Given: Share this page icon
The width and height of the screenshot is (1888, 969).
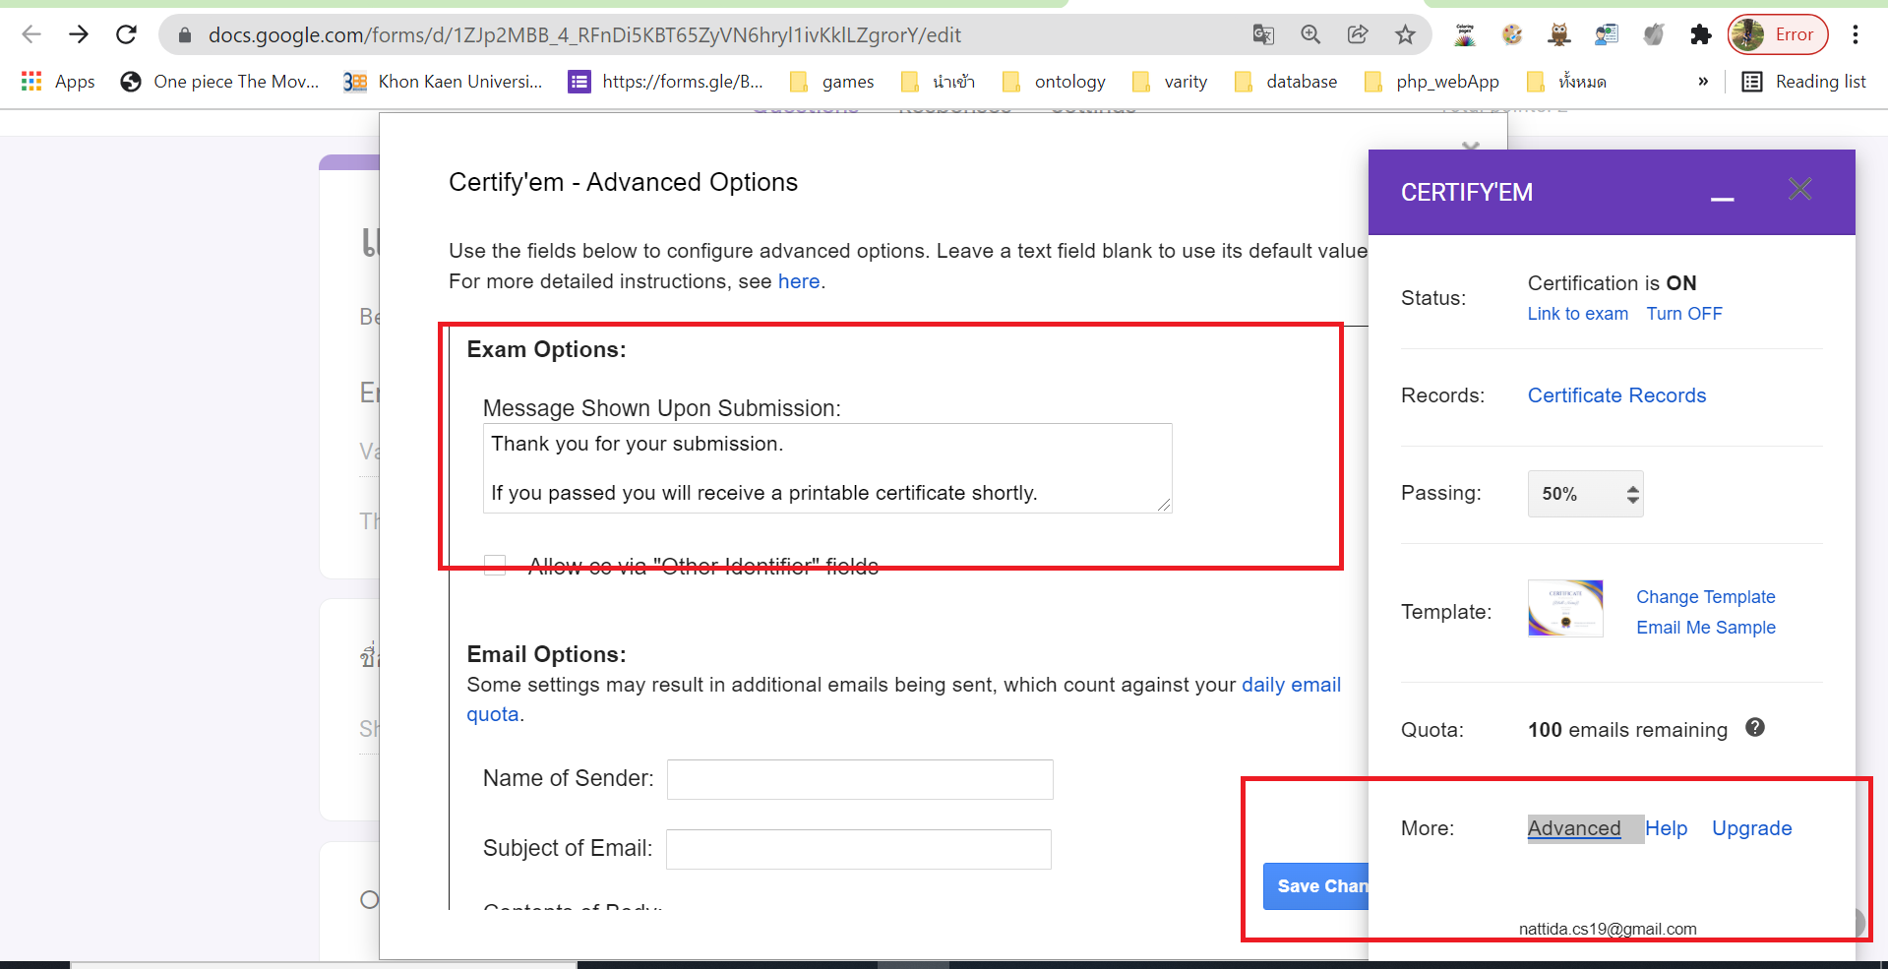Looking at the screenshot, I should (1358, 34).
